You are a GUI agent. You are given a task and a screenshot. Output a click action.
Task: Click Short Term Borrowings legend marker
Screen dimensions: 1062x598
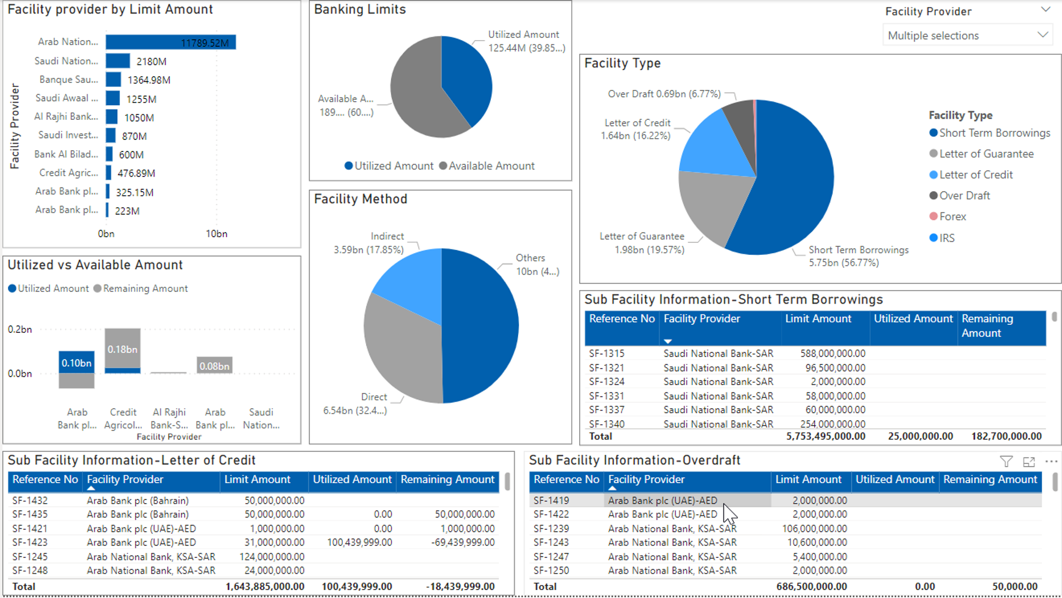pos(933,133)
